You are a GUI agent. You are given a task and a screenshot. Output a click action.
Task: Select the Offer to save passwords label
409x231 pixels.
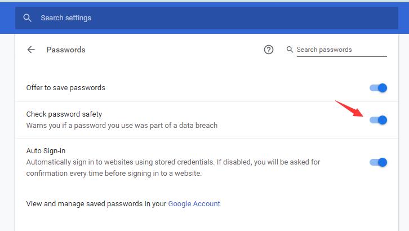pos(66,87)
